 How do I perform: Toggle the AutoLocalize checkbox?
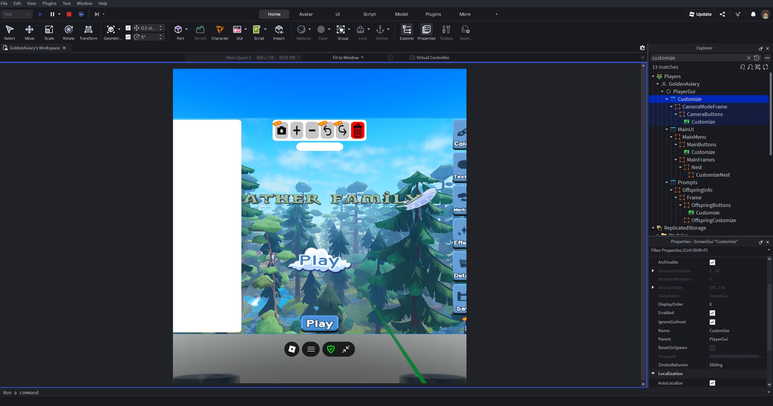pos(712,383)
